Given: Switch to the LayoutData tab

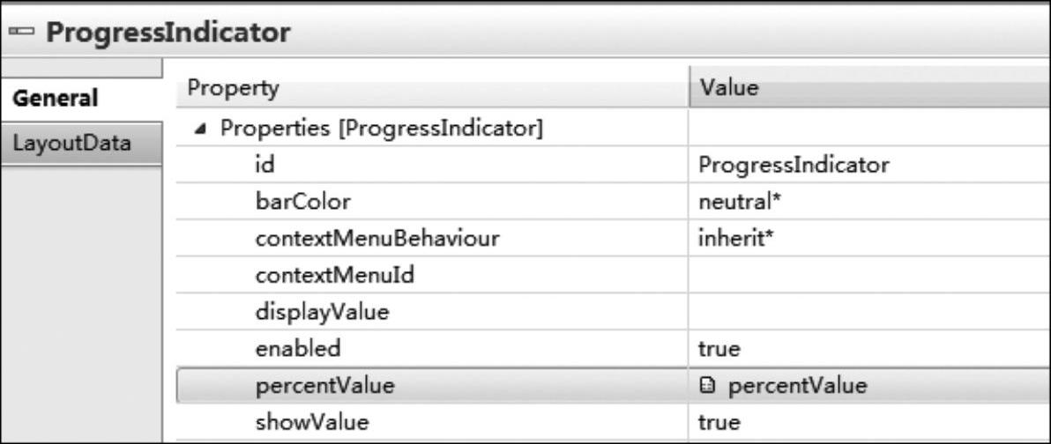Looking at the screenshot, I should coord(72,144).
